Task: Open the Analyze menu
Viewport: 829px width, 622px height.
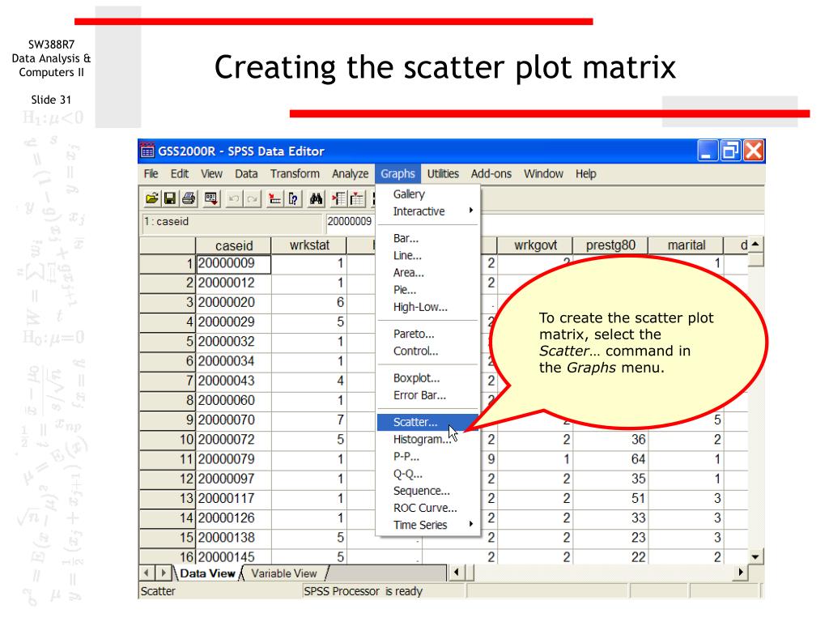Action: click(x=350, y=173)
